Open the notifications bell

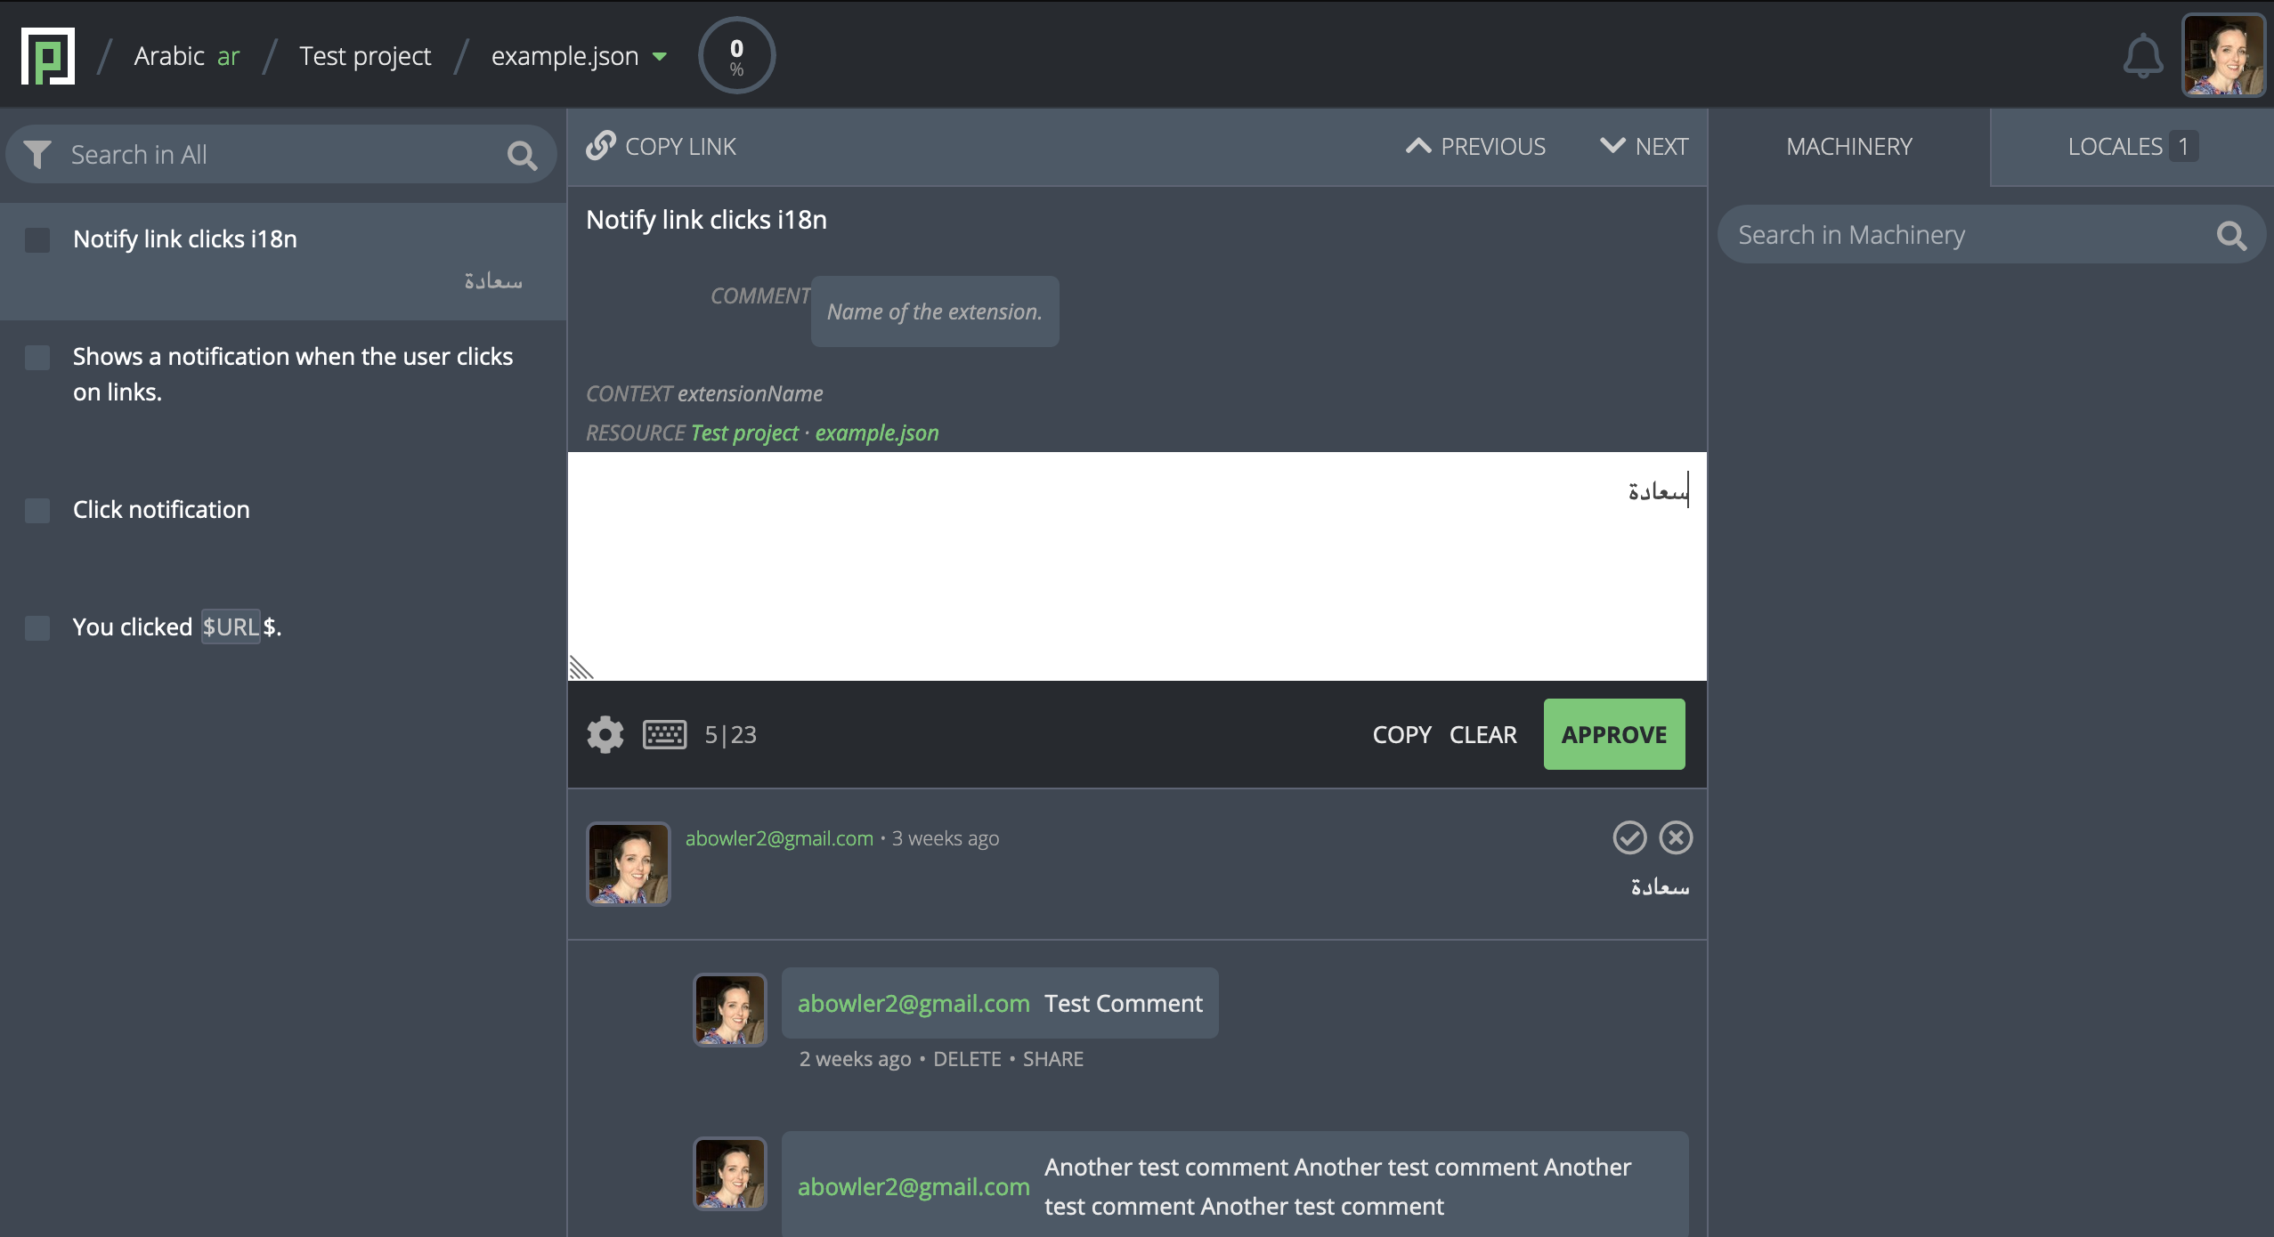tap(2142, 57)
